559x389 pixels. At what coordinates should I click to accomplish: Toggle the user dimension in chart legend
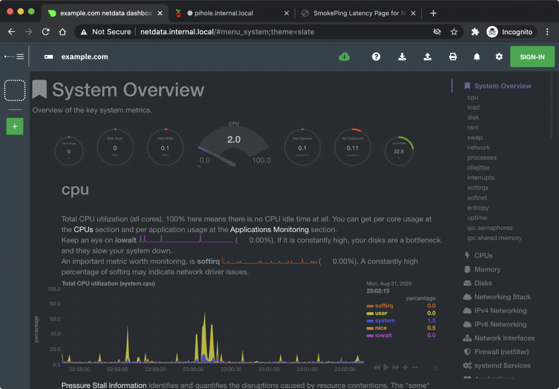click(381, 313)
